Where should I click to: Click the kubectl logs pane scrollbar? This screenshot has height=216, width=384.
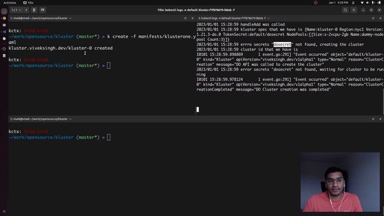click(x=383, y=101)
